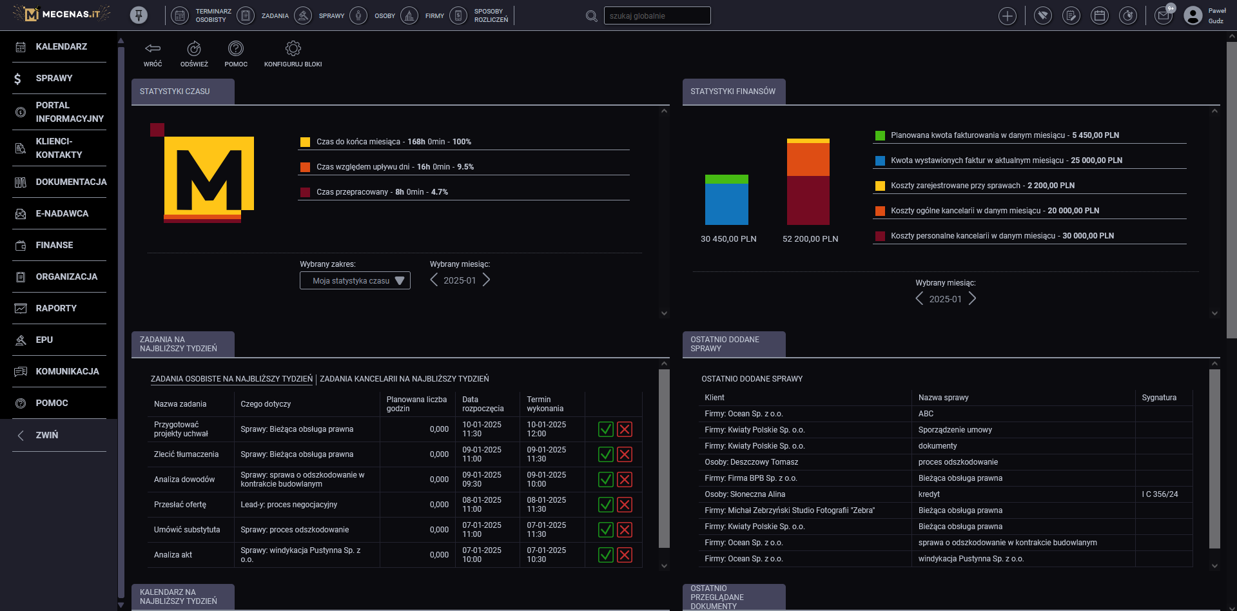
Task: Click the green planned invoicing color swatch
Action: coord(880,135)
